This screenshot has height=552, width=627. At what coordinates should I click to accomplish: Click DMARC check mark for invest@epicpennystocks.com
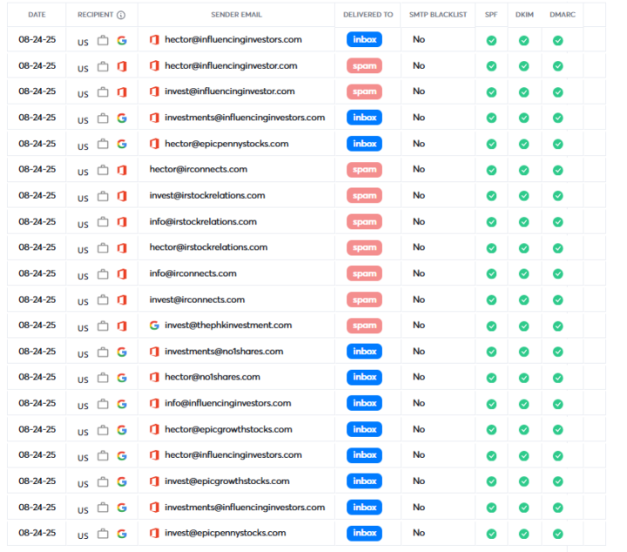click(558, 534)
